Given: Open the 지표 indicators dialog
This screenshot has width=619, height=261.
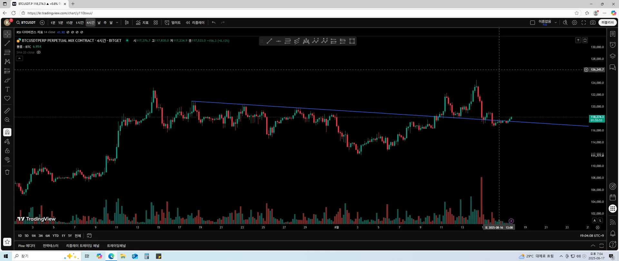Looking at the screenshot, I should pos(142,23).
